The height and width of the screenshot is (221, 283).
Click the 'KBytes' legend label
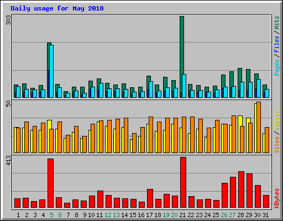(277, 198)
